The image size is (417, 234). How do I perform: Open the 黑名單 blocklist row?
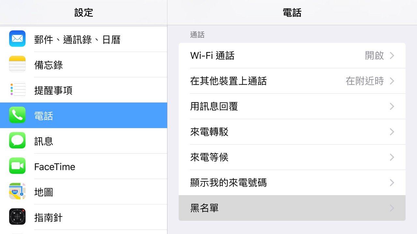click(x=292, y=208)
